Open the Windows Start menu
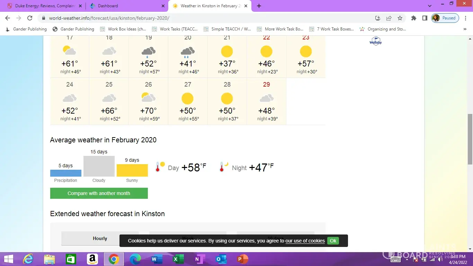Viewport: 473px width, 266px height. pyautogui.click(x=9, y=259)
